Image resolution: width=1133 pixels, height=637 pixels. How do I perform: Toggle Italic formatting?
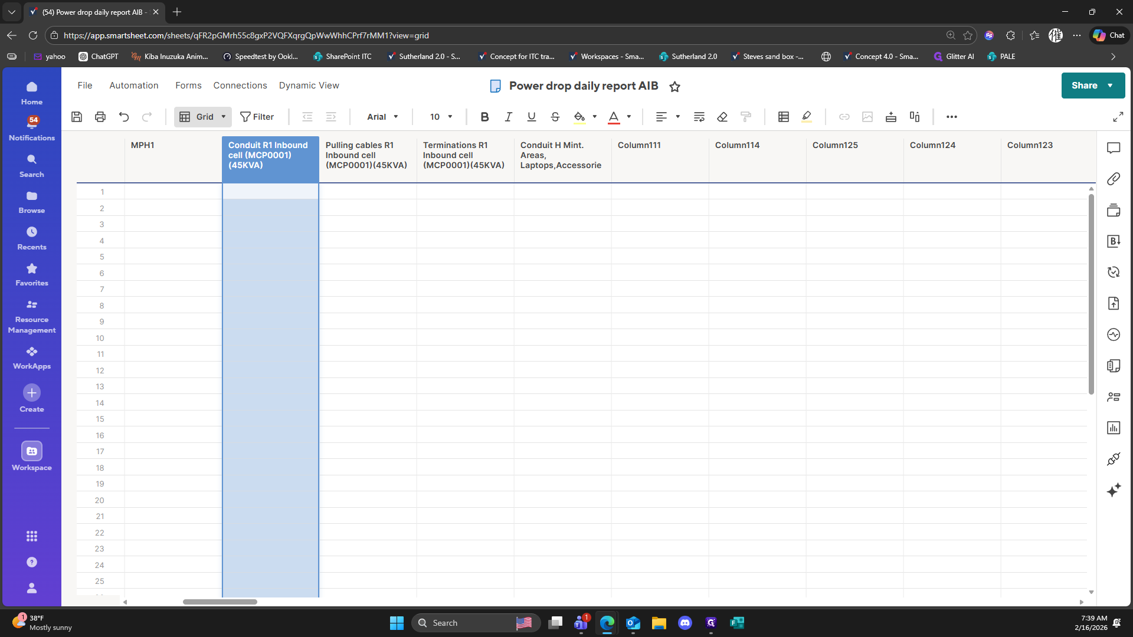point(508,117)
